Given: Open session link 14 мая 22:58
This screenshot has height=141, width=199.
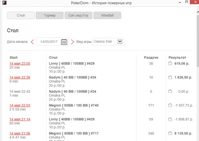Looking at the screenshot, I should 20,77.
